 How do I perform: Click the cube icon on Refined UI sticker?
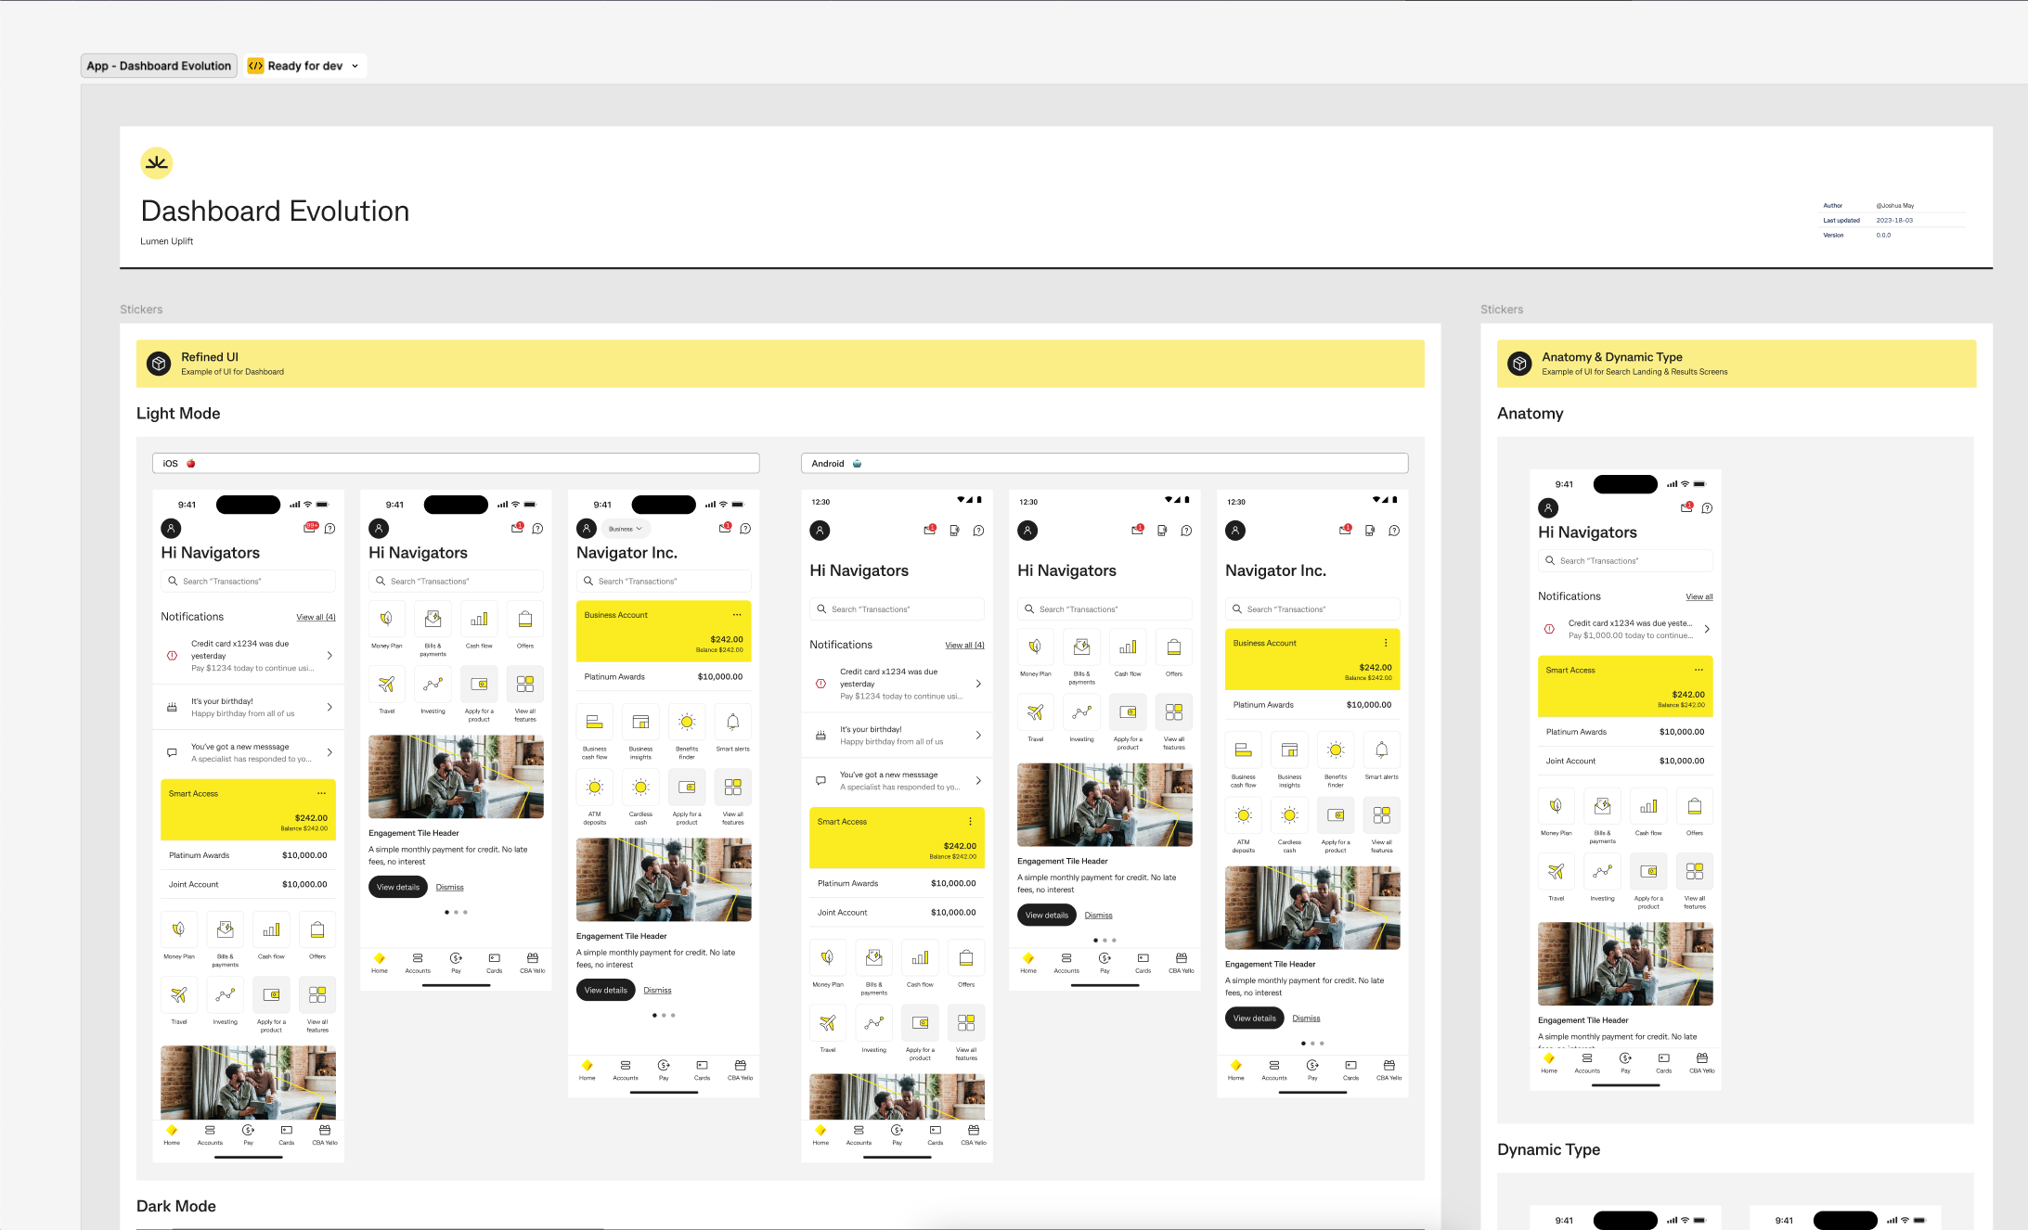click(159, 364)
